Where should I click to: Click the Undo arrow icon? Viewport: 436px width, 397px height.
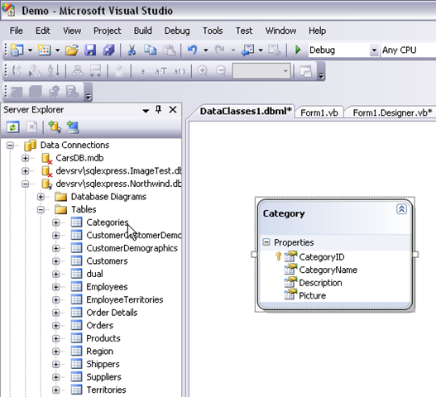pos(193,50)
